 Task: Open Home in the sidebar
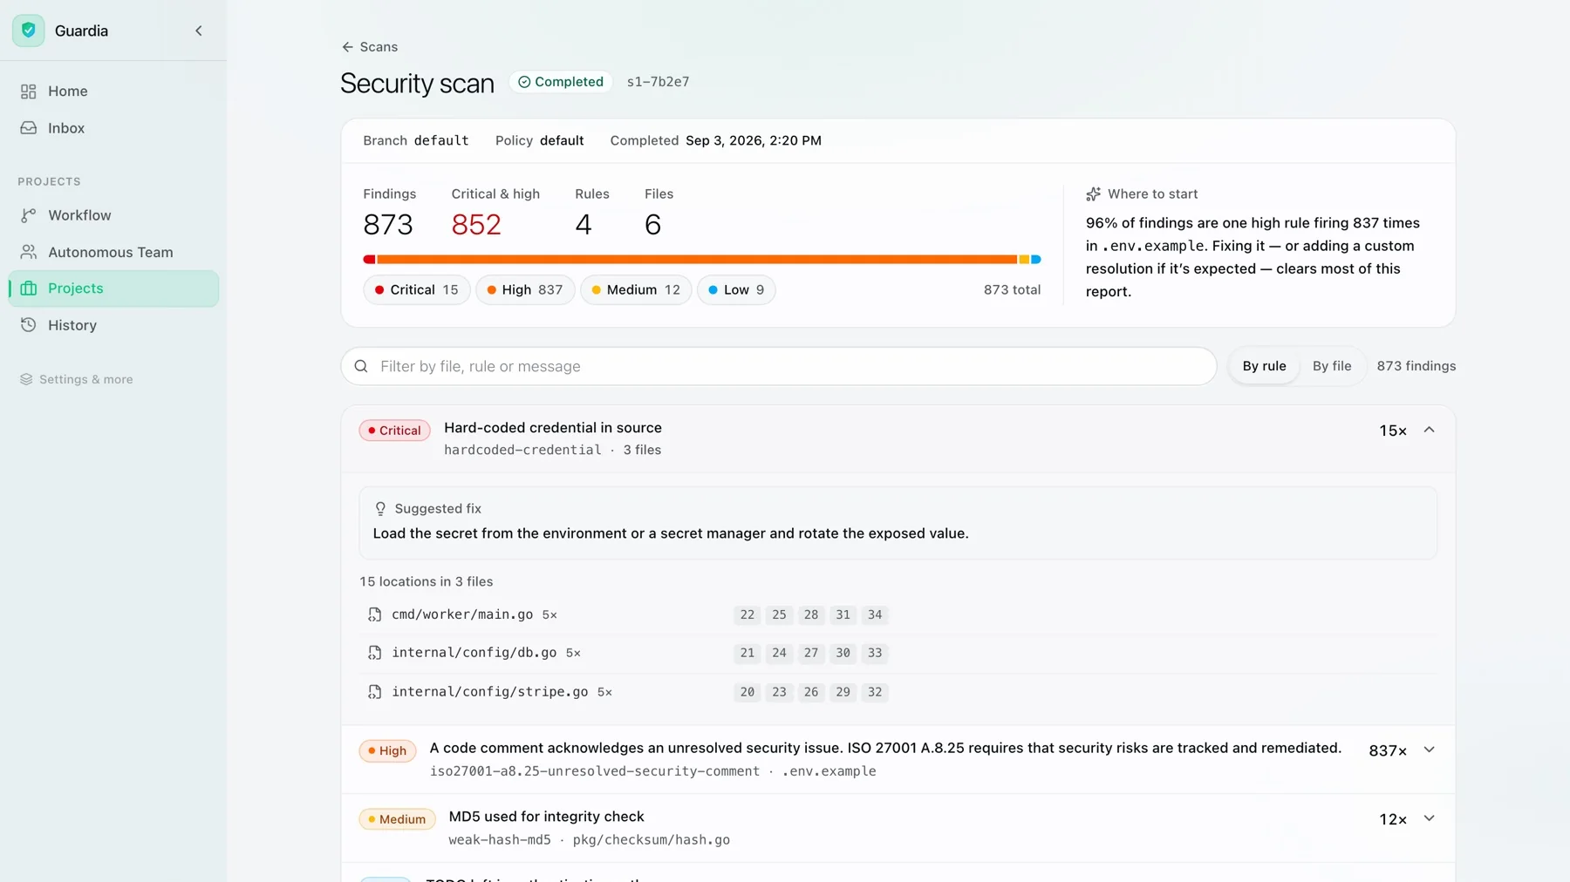pos(113,92)
